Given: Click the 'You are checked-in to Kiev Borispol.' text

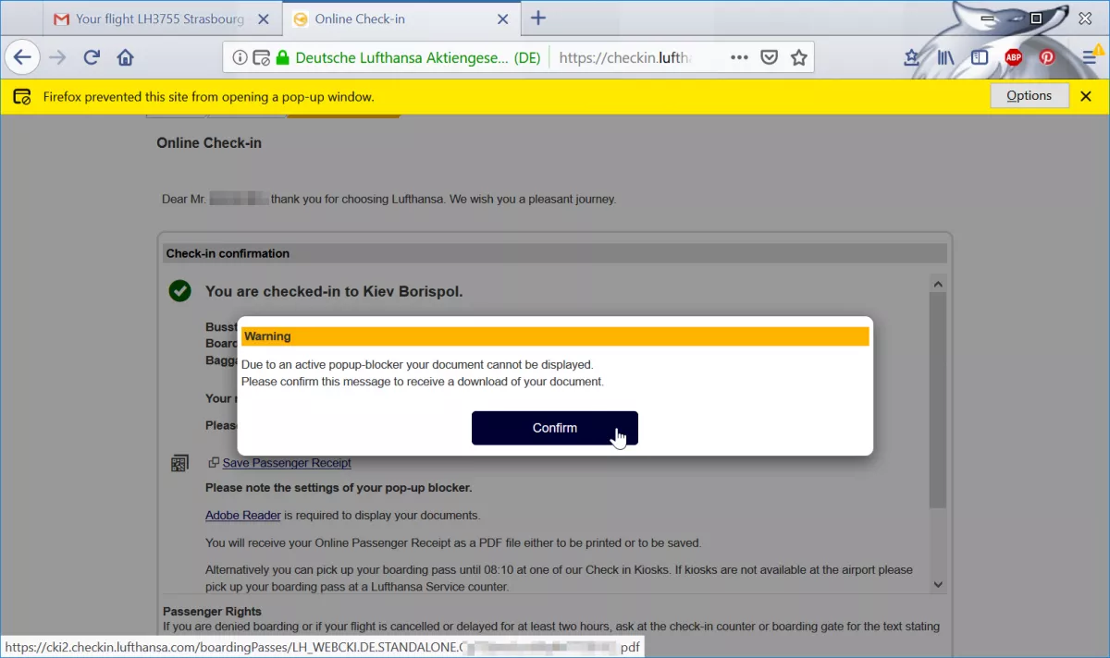Looking at the screenshot, I should click(x=334, y=291).
